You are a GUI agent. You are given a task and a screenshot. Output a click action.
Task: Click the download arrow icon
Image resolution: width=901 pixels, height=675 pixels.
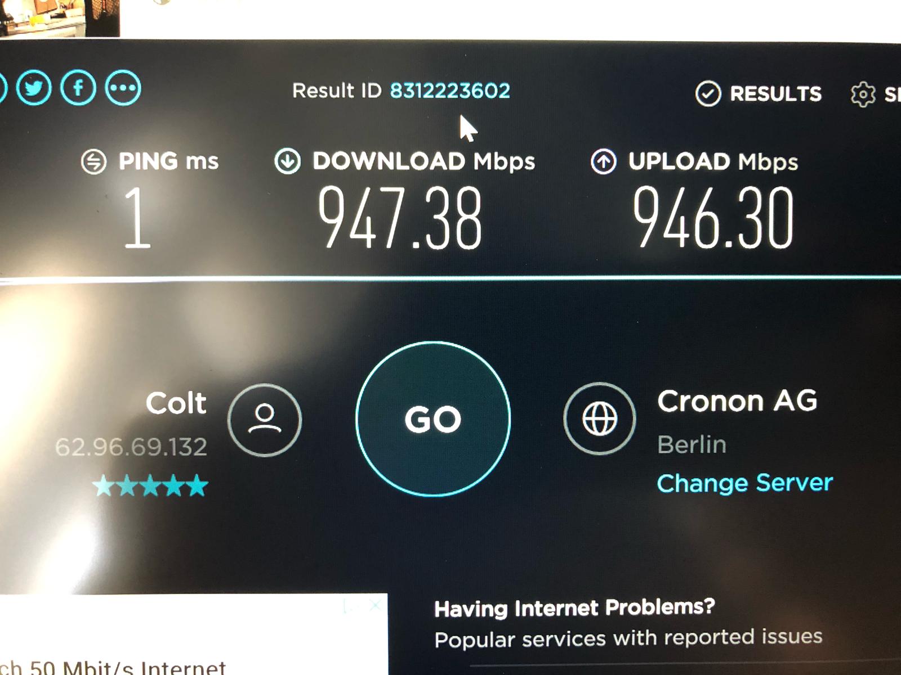click(x=287, y=161)
